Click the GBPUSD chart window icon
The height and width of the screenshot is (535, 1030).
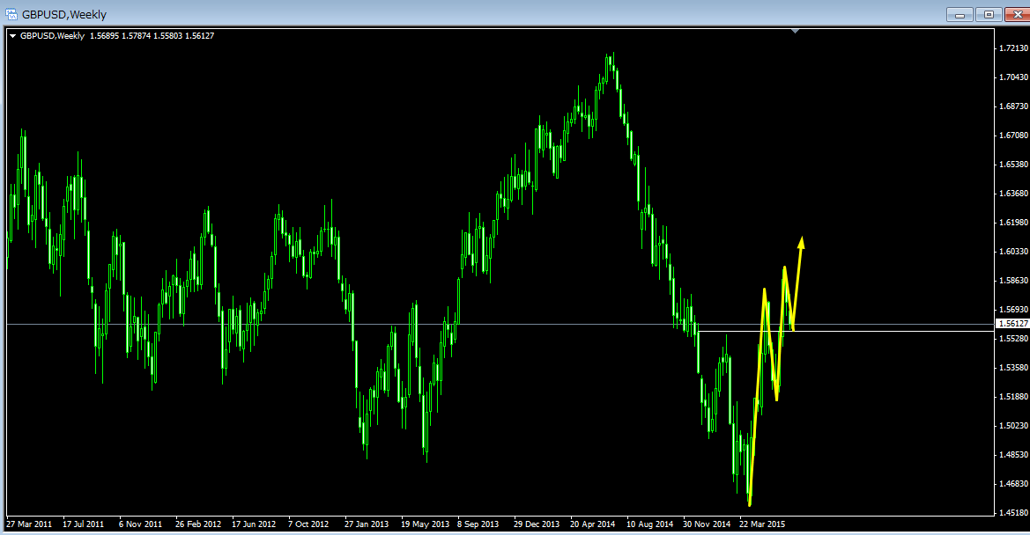(11, 14)
